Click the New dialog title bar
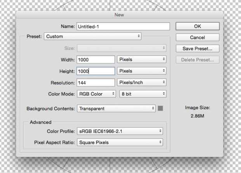Screen dimensions: 241x173 click(120, 14)
